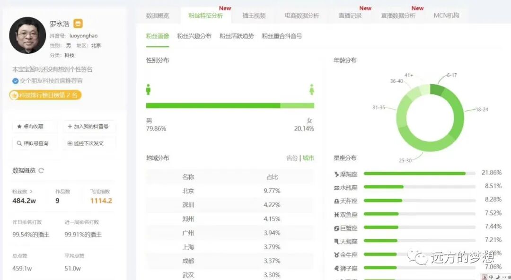Image resolution: width=511 pixels, height=280 pixels.
Task: Show the 粉丝活跃趋势 sub-tab
Action: click(x=237, y=36)
